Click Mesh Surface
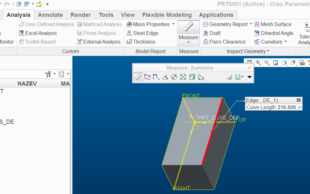 tap(273, 24)
